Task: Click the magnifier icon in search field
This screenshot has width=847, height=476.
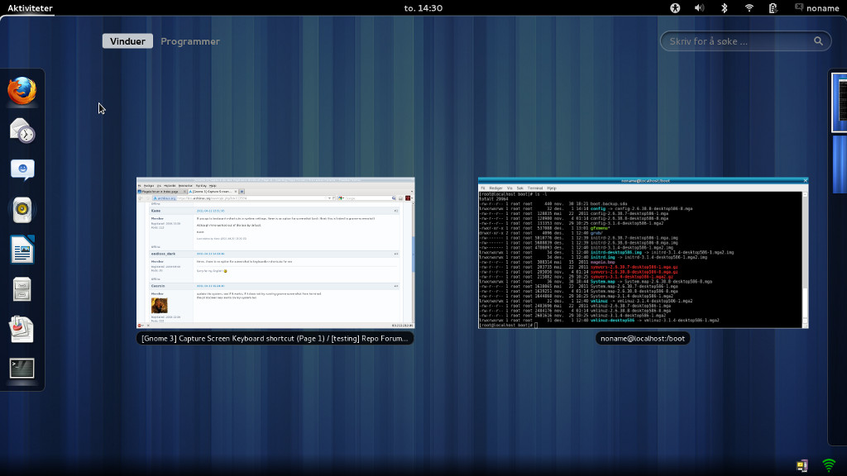Action: tap(818, 41)
